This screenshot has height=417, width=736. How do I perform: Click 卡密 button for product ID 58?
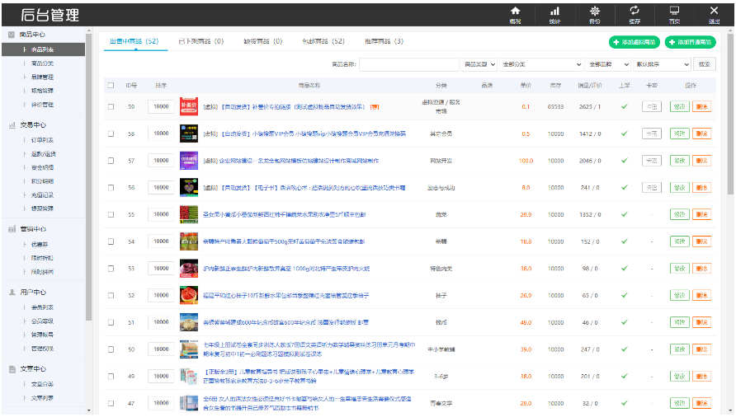(x=652, y=134)
